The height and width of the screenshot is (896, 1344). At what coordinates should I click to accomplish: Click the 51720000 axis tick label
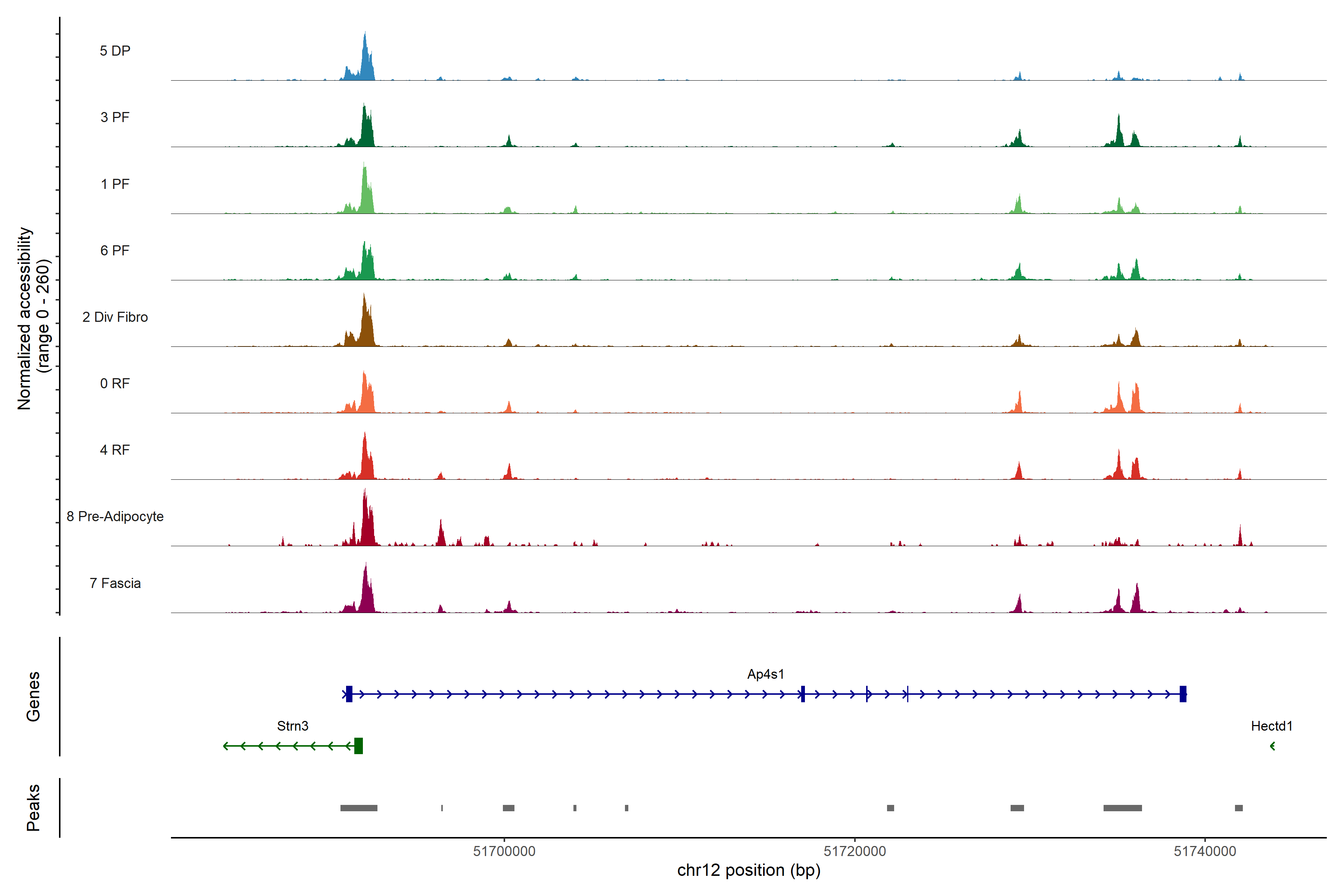pyautogui.click(x=854, y=852)
